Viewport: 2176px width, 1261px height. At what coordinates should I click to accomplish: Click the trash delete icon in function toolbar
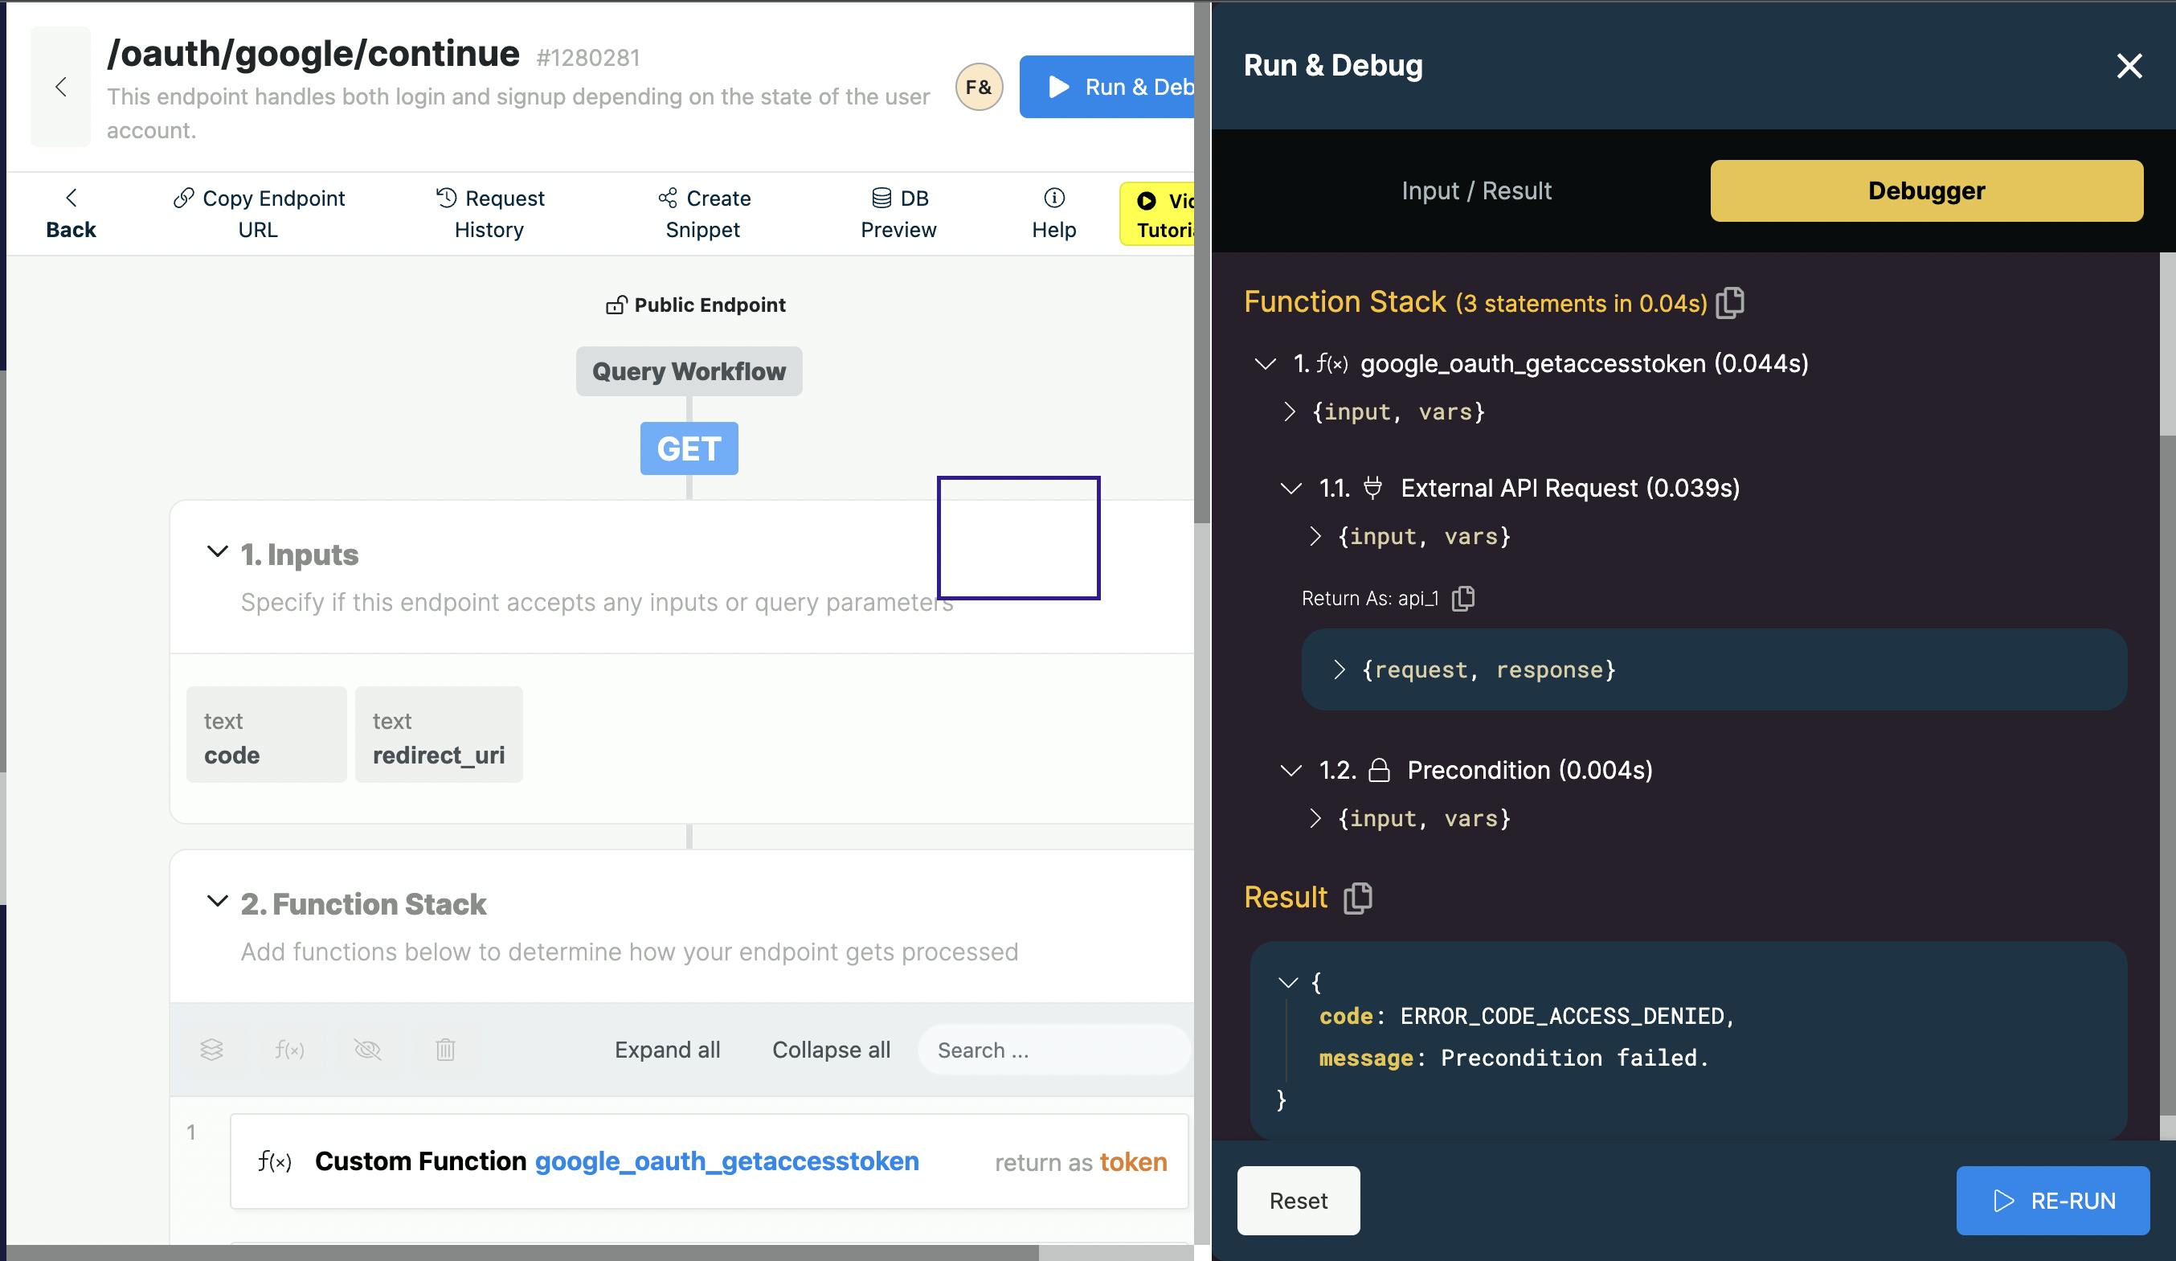click(444, 1050)
